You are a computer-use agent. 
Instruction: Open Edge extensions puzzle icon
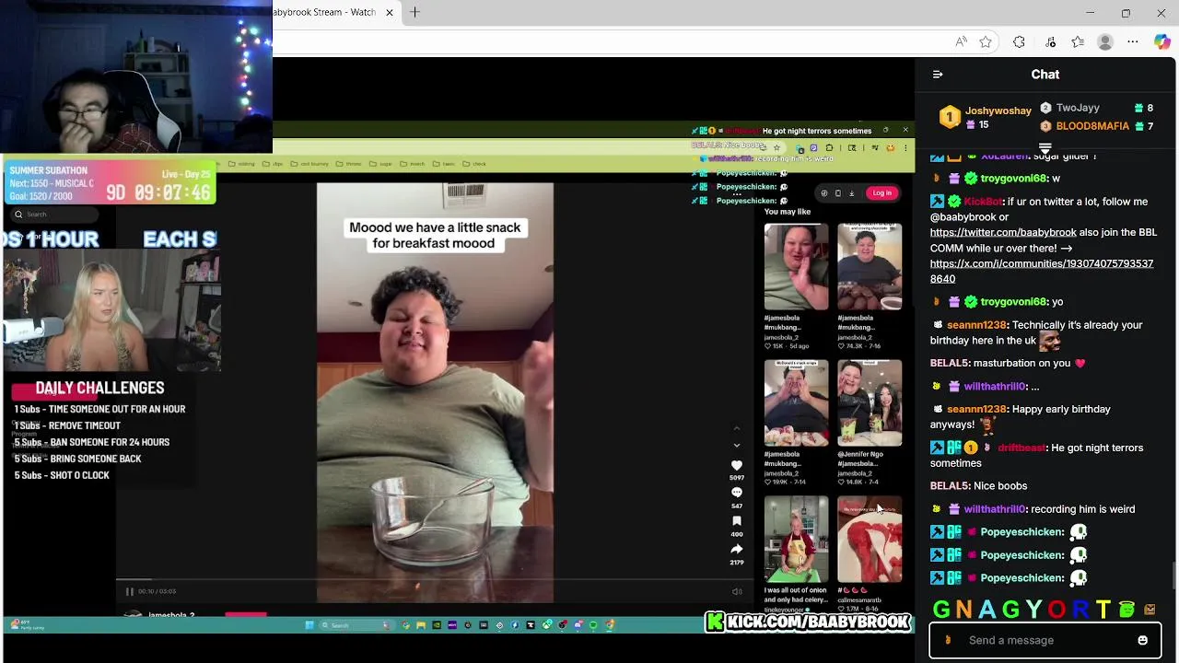pos(1019,42)
